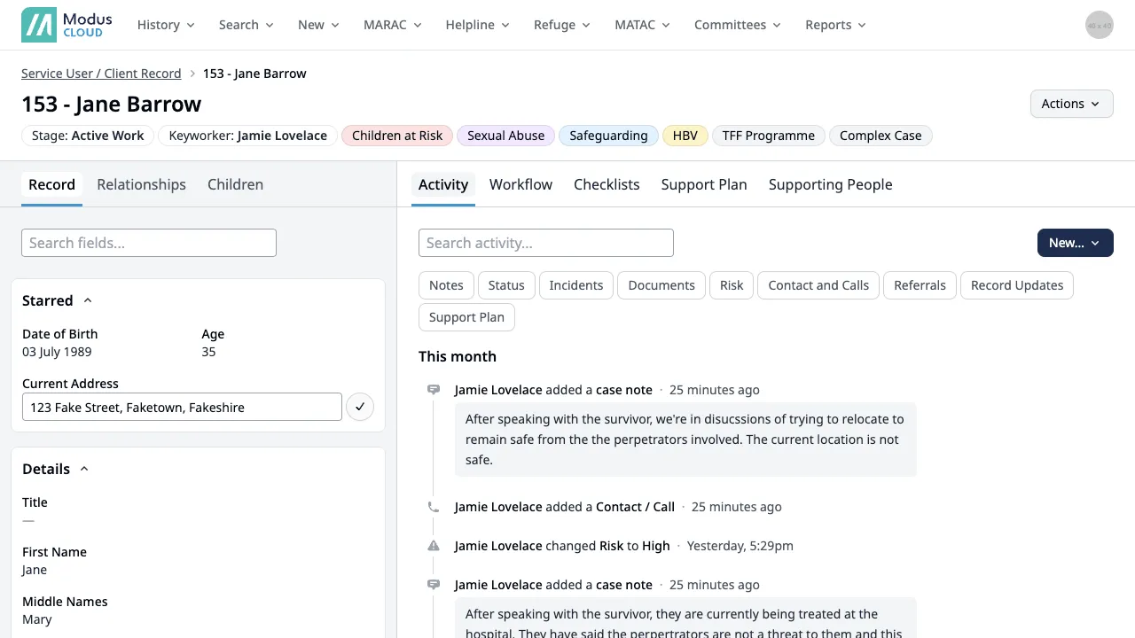Click the phone icon beside Contact / Call
Image resolution: width=1135 pixels, height=638 pixels.
pyautogui.click(x=434, y=508)
